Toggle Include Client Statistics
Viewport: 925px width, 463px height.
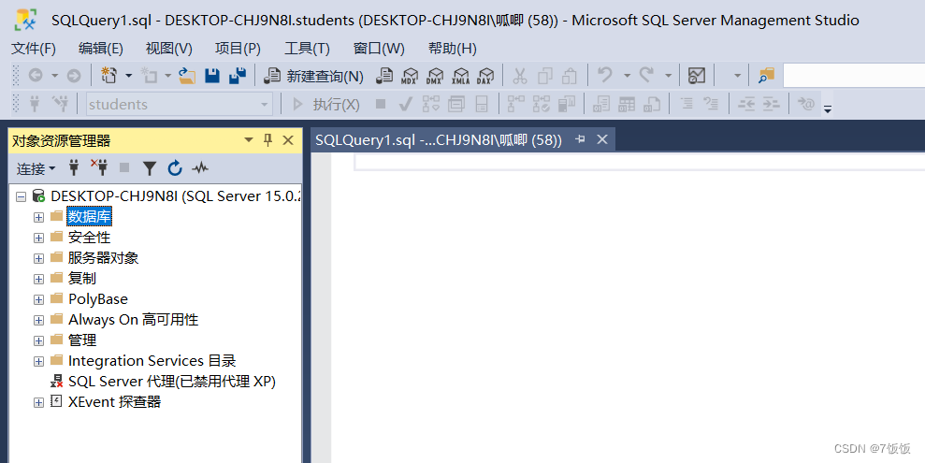[567, 105]
